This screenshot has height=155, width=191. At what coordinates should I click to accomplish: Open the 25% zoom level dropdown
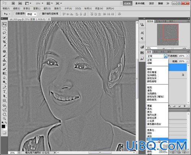39,3
